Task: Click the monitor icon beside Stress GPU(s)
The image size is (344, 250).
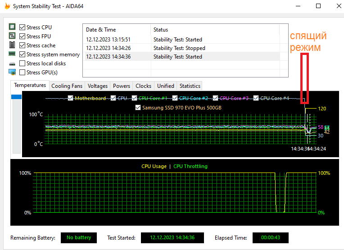Action: click(12, 72)
